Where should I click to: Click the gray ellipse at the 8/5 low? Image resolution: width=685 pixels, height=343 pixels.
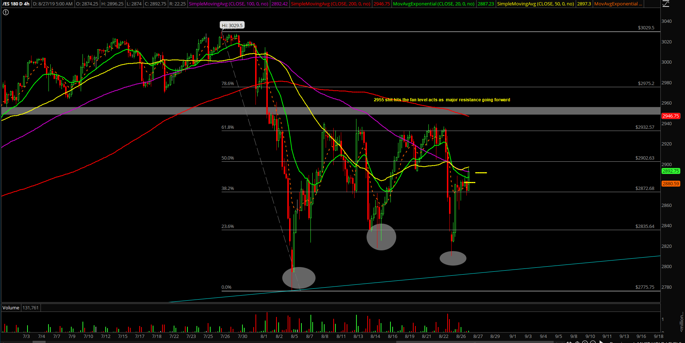299,278
